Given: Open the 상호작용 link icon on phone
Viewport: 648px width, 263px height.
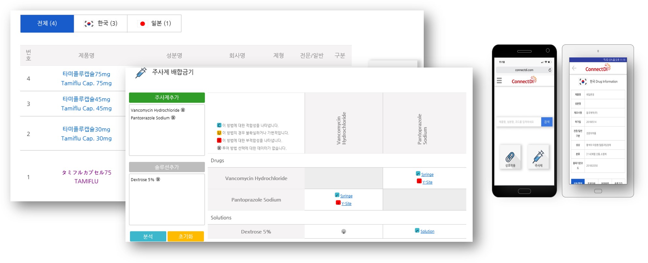Looking at the screenshot, I should (x=510, y=157).
